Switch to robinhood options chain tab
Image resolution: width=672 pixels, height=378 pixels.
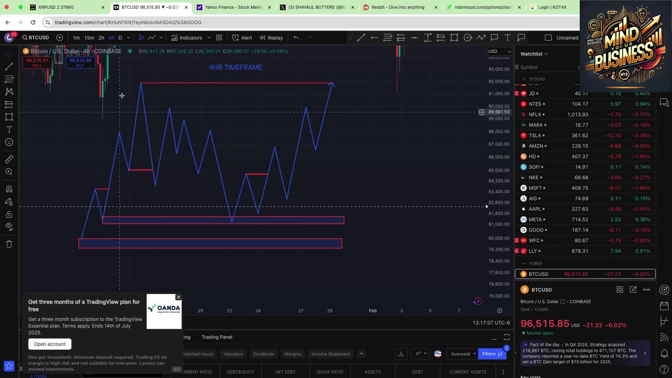click(x=483, y=7)
